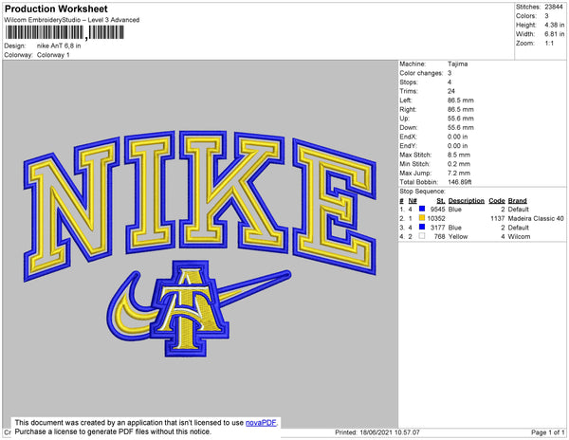Select trims value 24
This screenshot has width=569, height=440.
point(451,91)
